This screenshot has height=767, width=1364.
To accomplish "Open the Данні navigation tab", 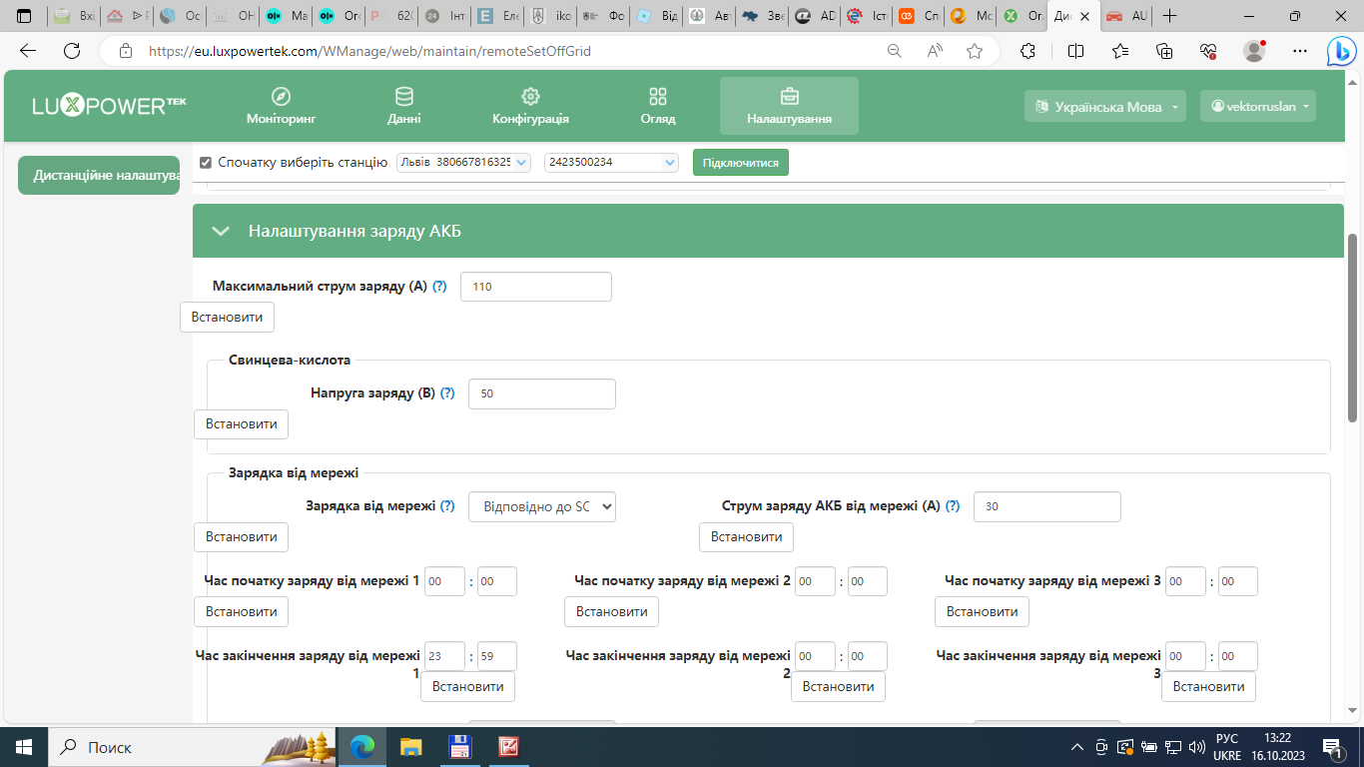I will pyautogui.click(x=404, y=106).
